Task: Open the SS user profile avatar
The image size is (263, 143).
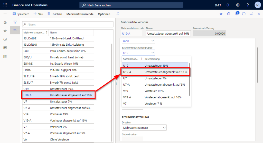Action: (258, 5)
